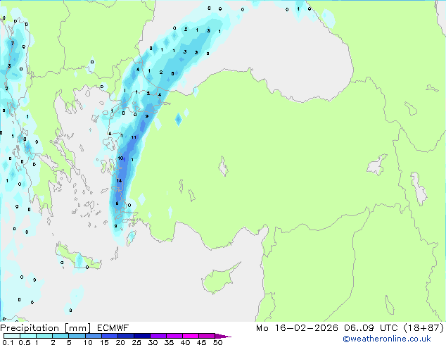Click the '0.5' legend scale value
446x345 pixels.
[24, 342]
